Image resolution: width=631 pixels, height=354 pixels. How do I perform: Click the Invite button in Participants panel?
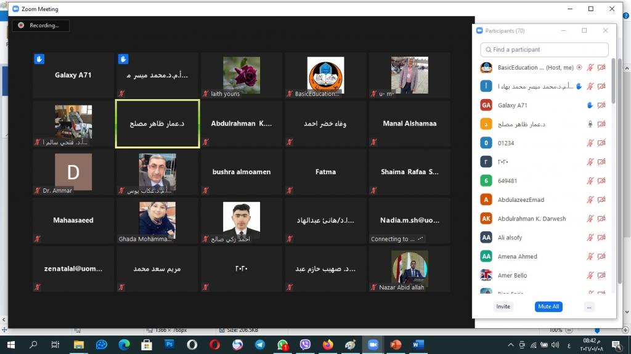pos(503,307)
